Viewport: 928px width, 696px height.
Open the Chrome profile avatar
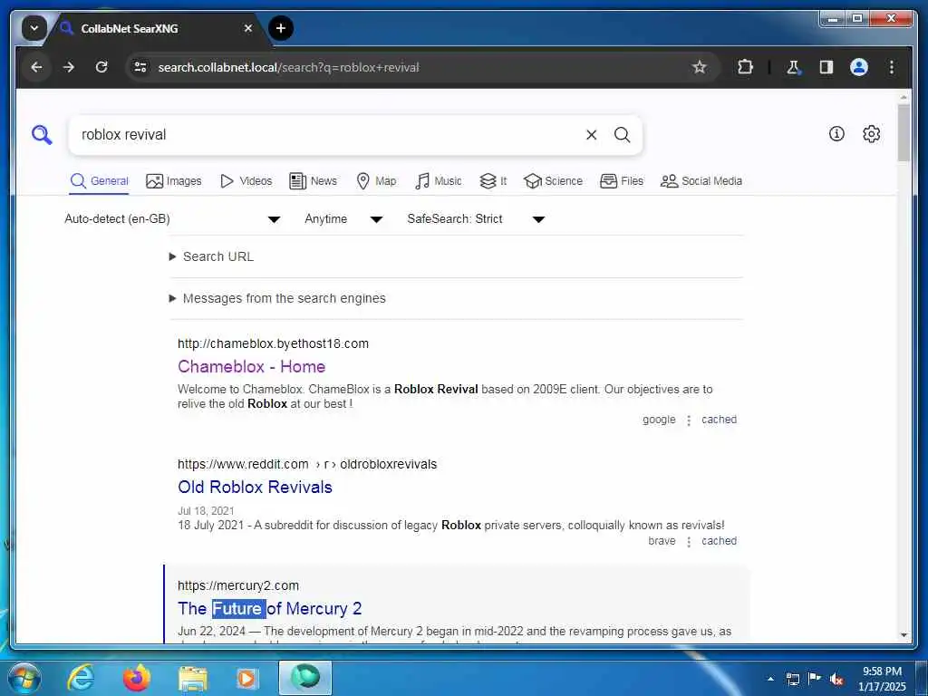coord(859,67)
